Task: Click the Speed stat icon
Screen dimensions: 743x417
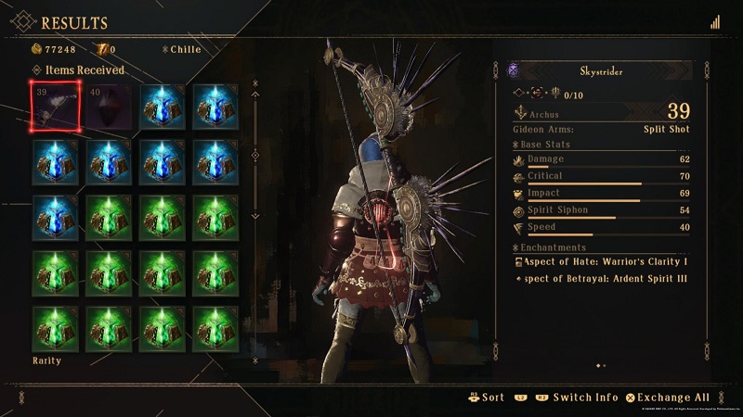Action: point(519,229)
